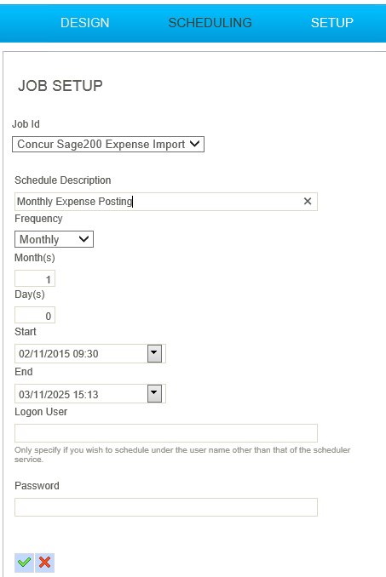
Task: Click the Job Id label
Action: click(26, 124)
